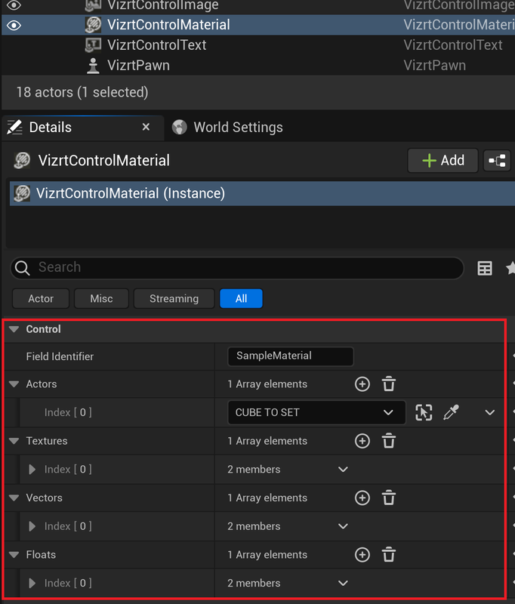Collapse the Control section
The image size is (515, 604).
tap(14, 329)
